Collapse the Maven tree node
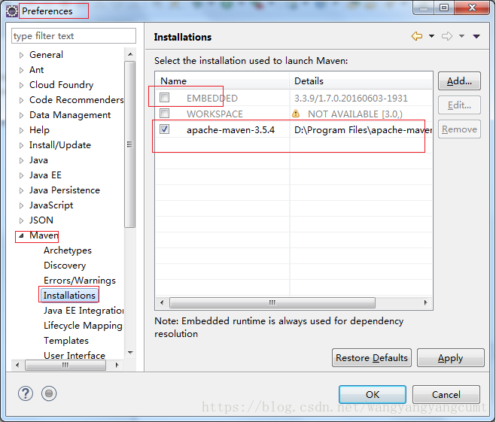496x422 pixels. [21, 235]
